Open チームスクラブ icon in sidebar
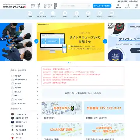 pos(12,114)
